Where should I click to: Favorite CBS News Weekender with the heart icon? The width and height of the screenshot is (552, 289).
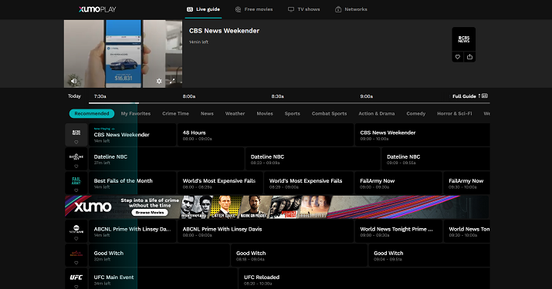(458, 57)
